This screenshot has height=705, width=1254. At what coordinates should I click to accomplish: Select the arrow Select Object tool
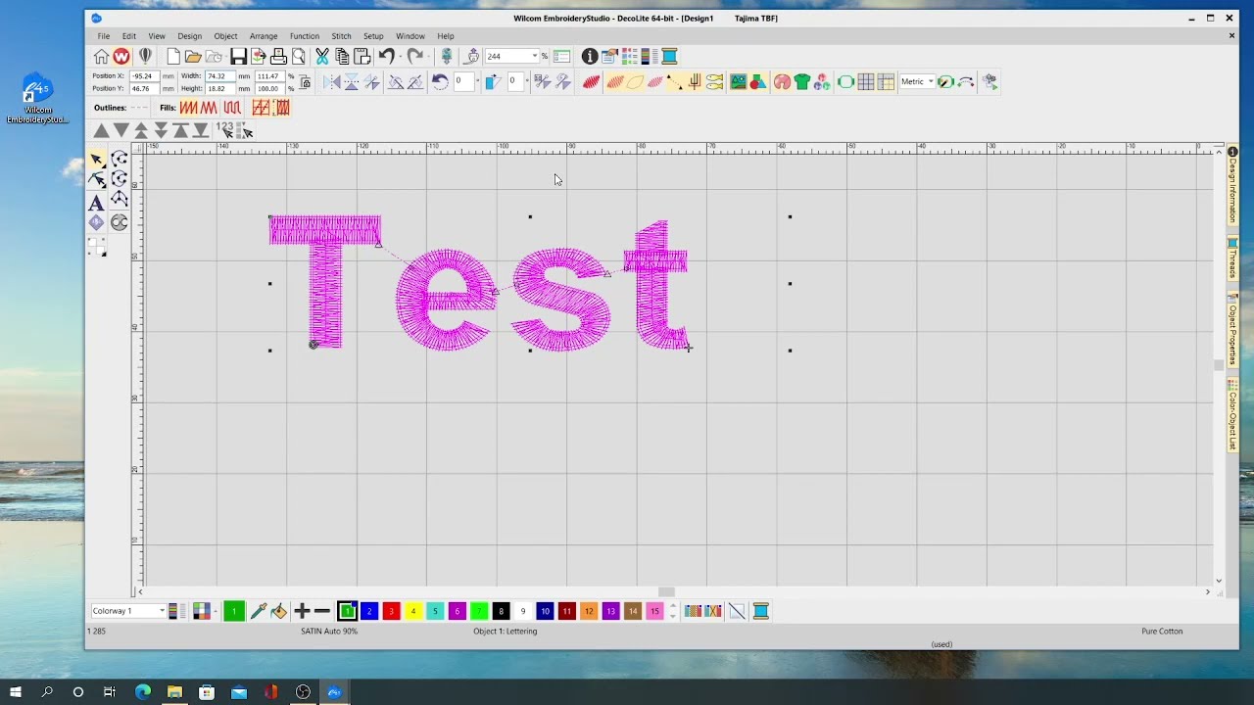pyautogui.click(x=96, y=159)
